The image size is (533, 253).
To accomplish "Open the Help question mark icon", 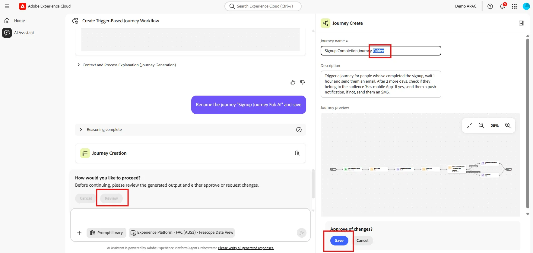I will point(490,6).
